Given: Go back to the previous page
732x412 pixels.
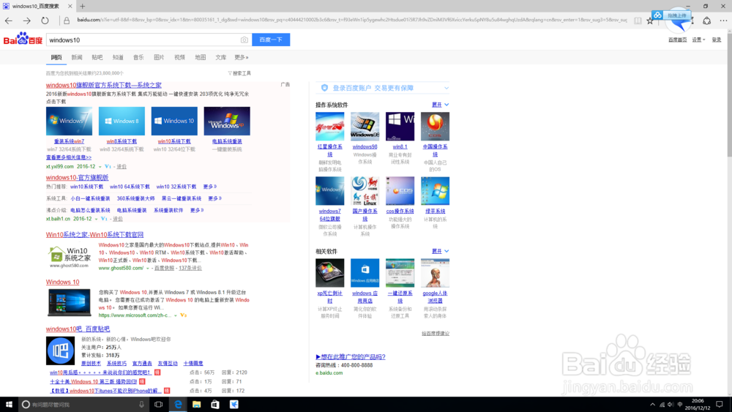Looking at the screenshot, I should (x=8, y=20).
